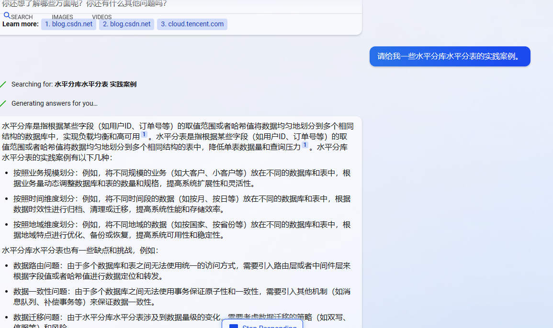Open the cloud.tencent.com source link
The image size is (553, 328).
(192, 24)
